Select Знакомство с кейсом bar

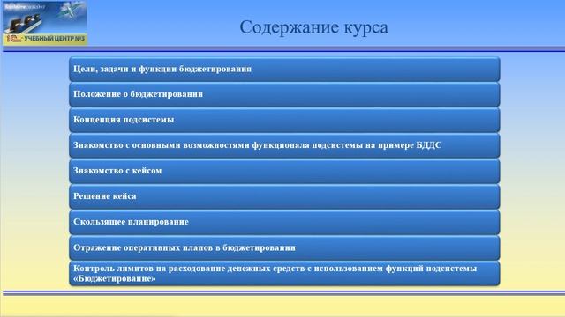pyautogui.click(x=284, y=171)
